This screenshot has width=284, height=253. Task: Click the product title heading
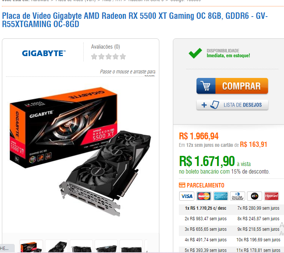pyautogui.click(x=135, y=20)
